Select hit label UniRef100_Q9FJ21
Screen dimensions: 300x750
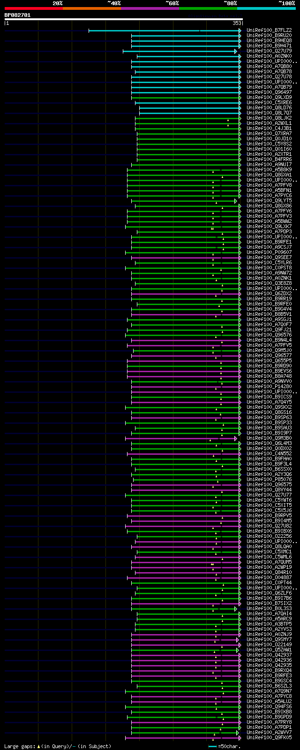coord(269,330)
